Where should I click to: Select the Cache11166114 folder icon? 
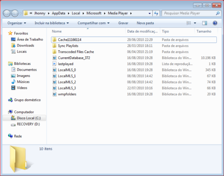point(54,40)
